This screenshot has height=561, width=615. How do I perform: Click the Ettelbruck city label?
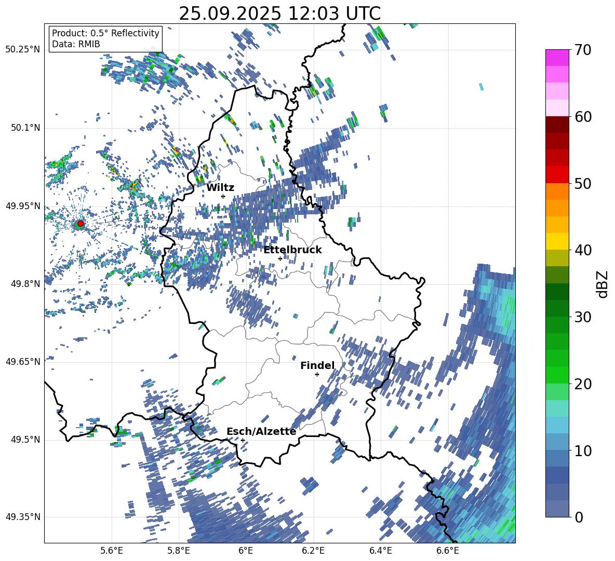pyautogui.click(x=292, y=250)
